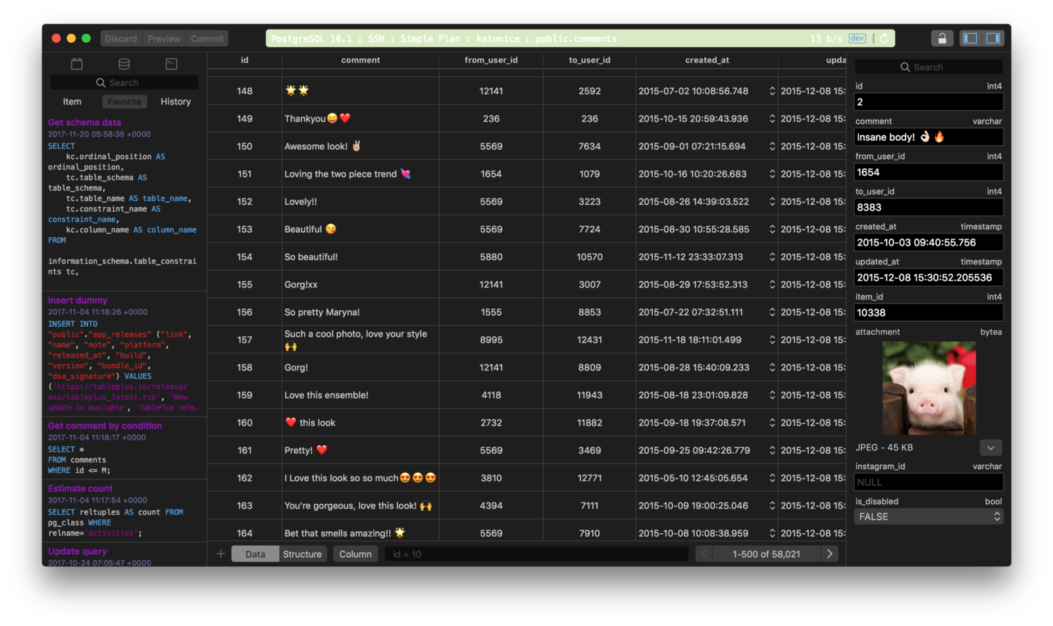Click the comment column header
The height and width of the screenshot is (626, 1053).
[360, 60]
